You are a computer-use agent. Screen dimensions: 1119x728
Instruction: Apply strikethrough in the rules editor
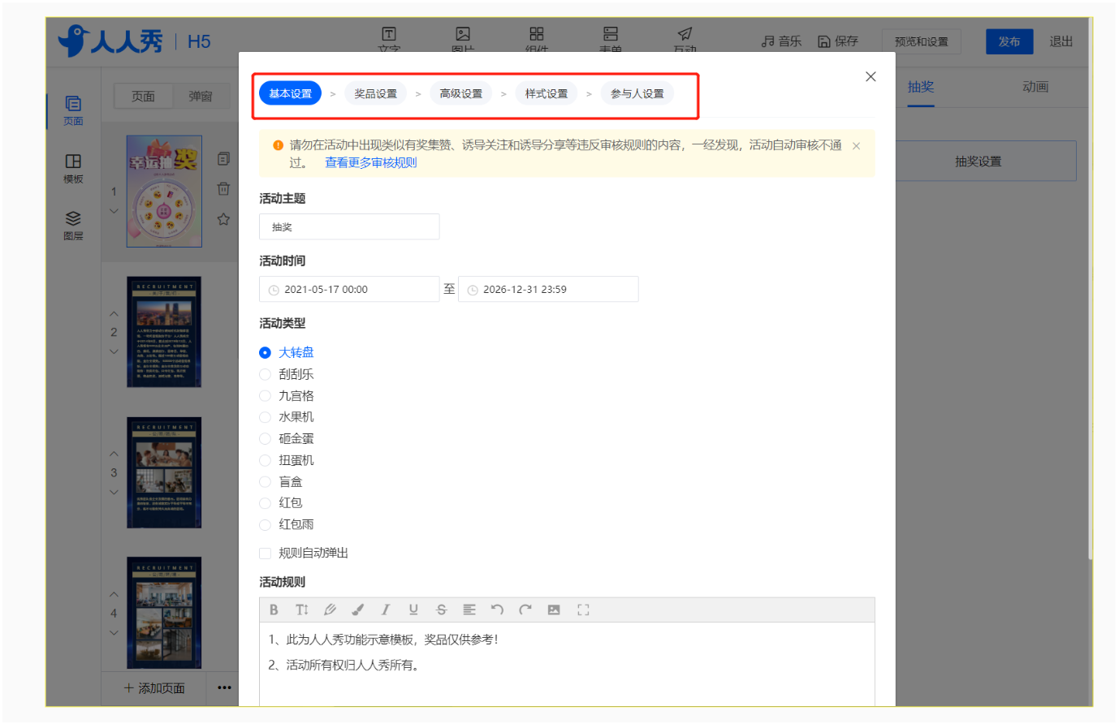point(442,610)
